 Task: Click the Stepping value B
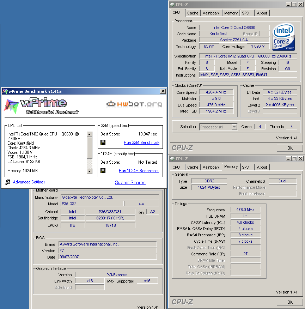pyautogui.click(x=287, y=62)
